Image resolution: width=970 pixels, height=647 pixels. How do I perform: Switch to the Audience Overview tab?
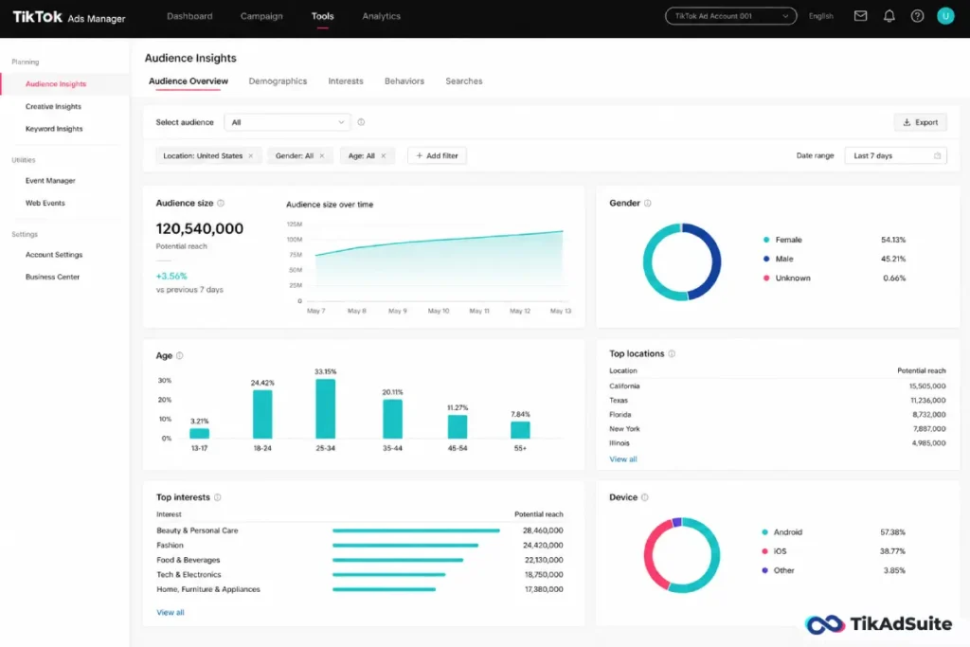[x=189, y=81]
